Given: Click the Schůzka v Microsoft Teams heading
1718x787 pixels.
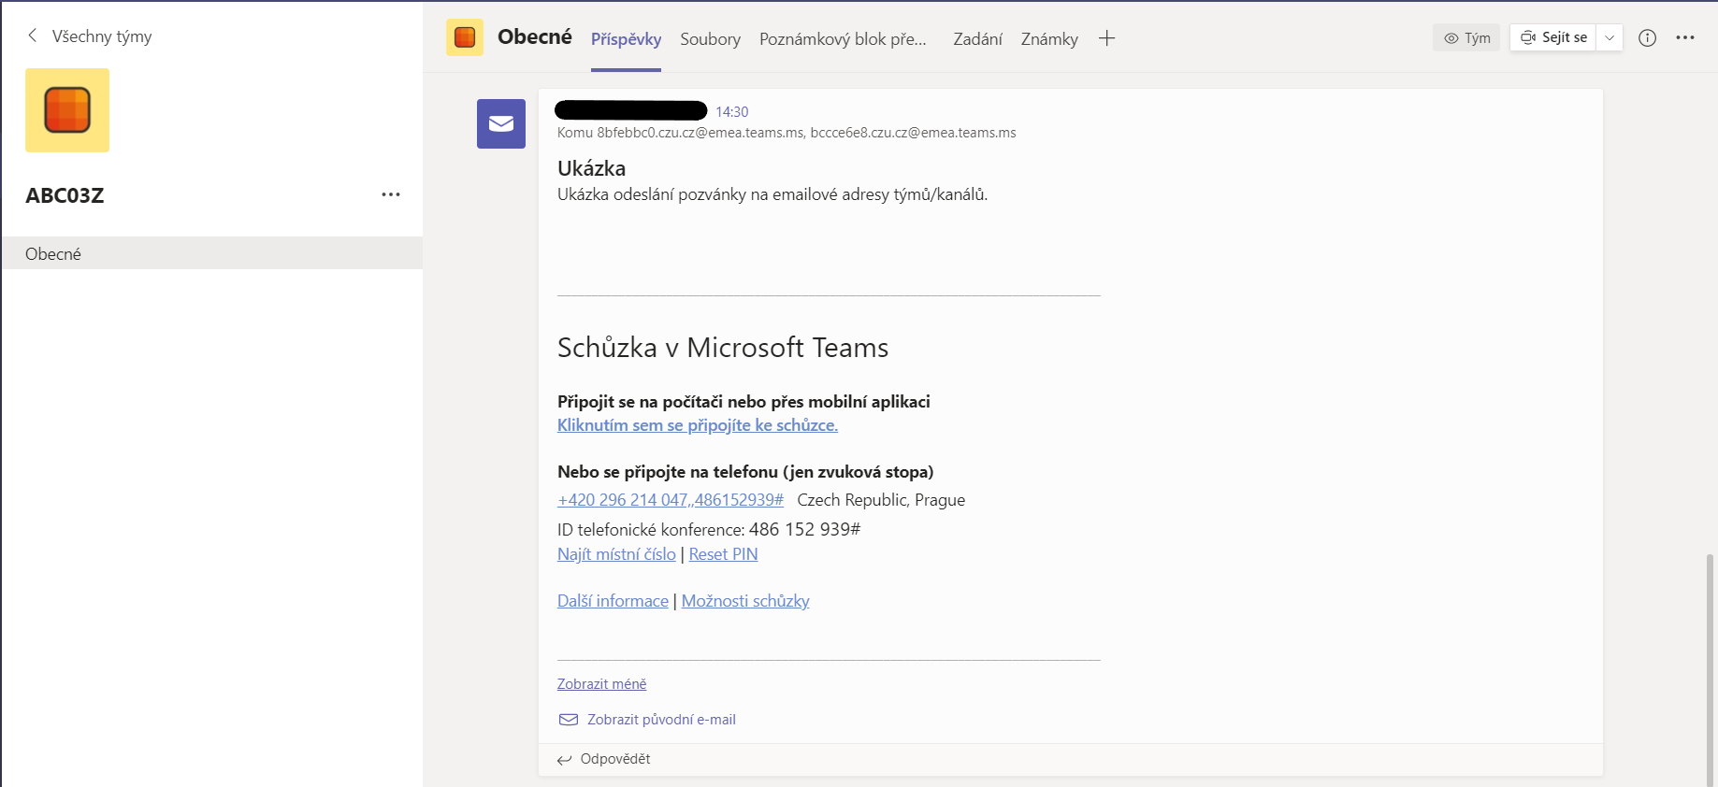Looking at the screenshot, I should pyautogui.click(x=723, y=348).
